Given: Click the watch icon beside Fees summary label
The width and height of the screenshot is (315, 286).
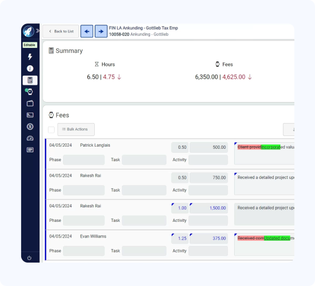Looking at the screenshot, I should [217, 64].
